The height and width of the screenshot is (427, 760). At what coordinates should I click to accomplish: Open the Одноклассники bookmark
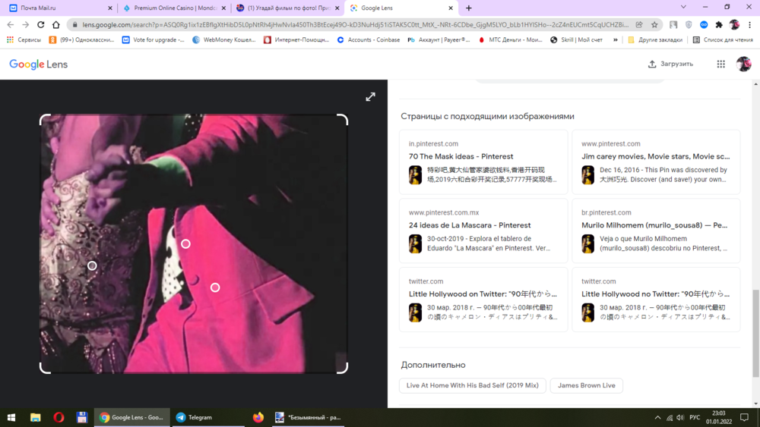point(81,39)
